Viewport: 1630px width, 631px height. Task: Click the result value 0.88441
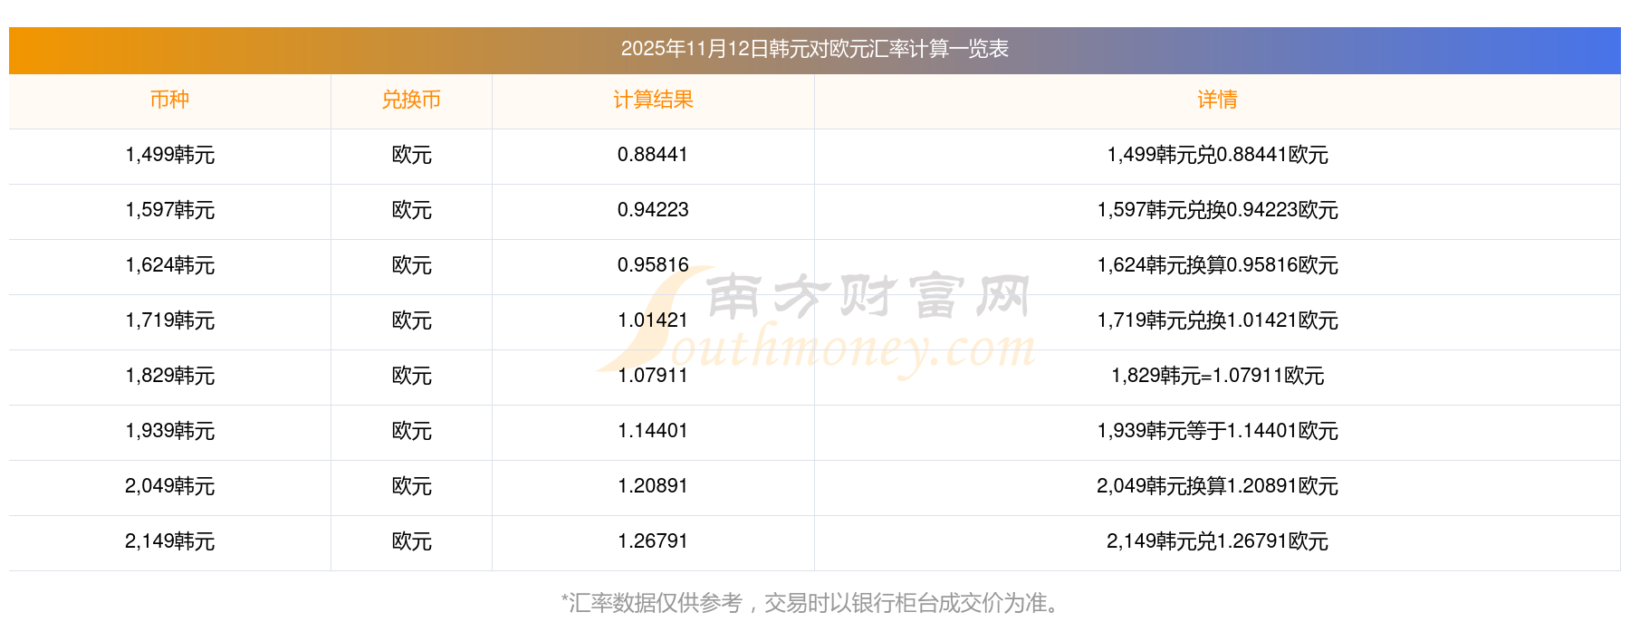(653, 155)
